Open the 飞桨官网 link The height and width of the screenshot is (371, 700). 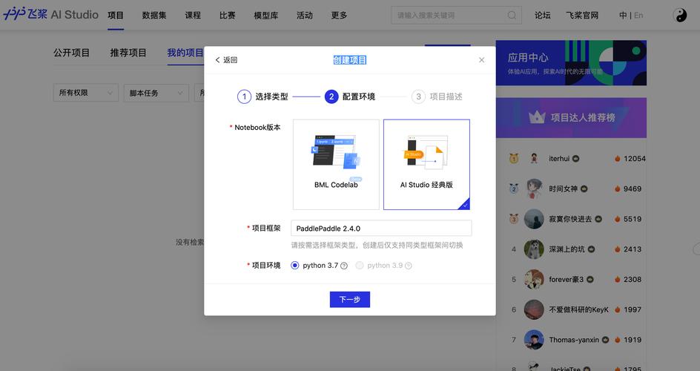[x=582, y=15]
